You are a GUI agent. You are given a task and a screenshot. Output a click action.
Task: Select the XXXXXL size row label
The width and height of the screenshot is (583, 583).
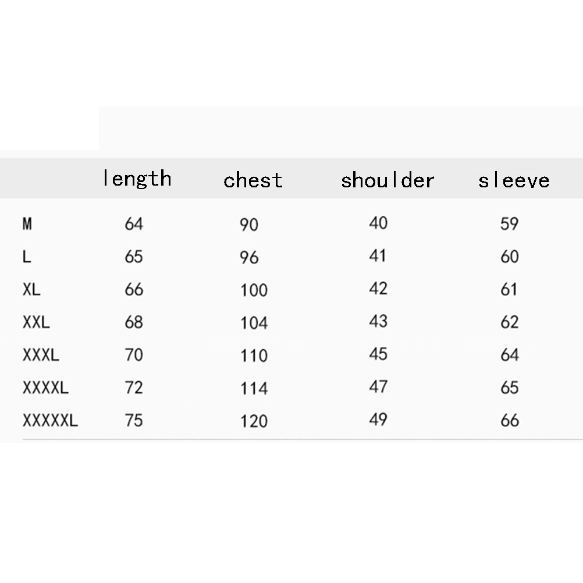50,420
